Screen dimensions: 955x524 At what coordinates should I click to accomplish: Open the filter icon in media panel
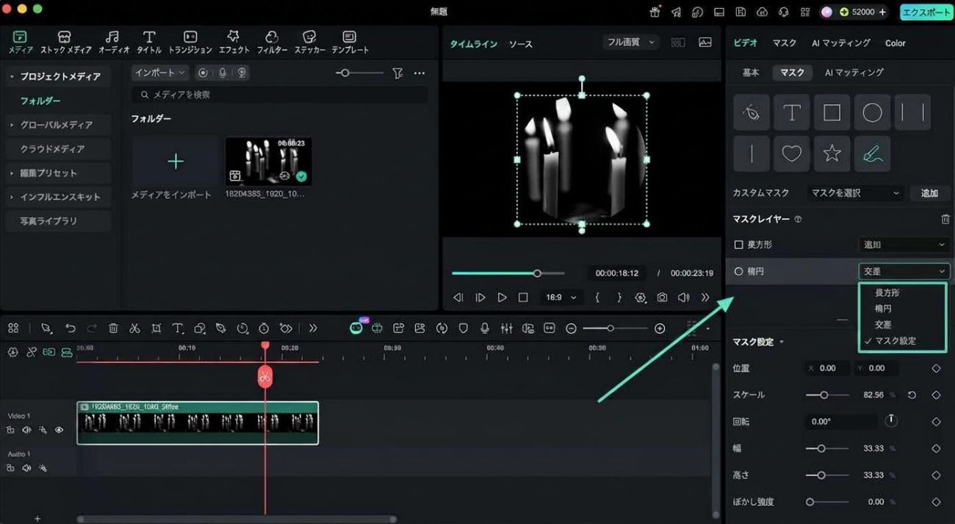397,73
